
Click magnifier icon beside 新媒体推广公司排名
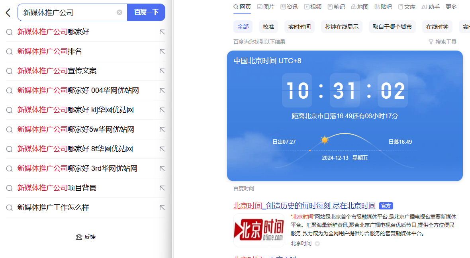pos(9,51)
